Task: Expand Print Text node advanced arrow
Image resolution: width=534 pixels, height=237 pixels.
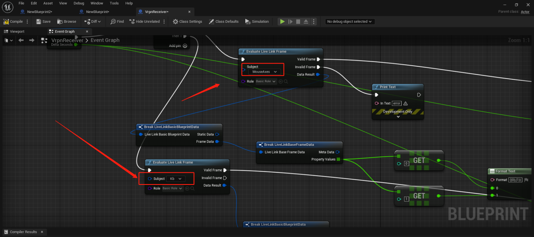Action: click(x=398, y=117)
